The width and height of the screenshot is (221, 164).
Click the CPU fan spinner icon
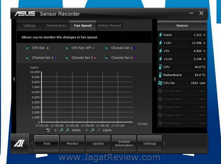[160, 83]
